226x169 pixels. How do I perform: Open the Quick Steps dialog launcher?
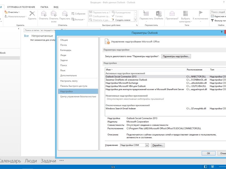[137, 25]
